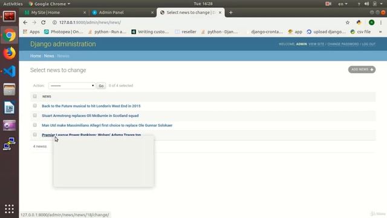Click the screen recording indicator in top bar

[x=328, y=4]
